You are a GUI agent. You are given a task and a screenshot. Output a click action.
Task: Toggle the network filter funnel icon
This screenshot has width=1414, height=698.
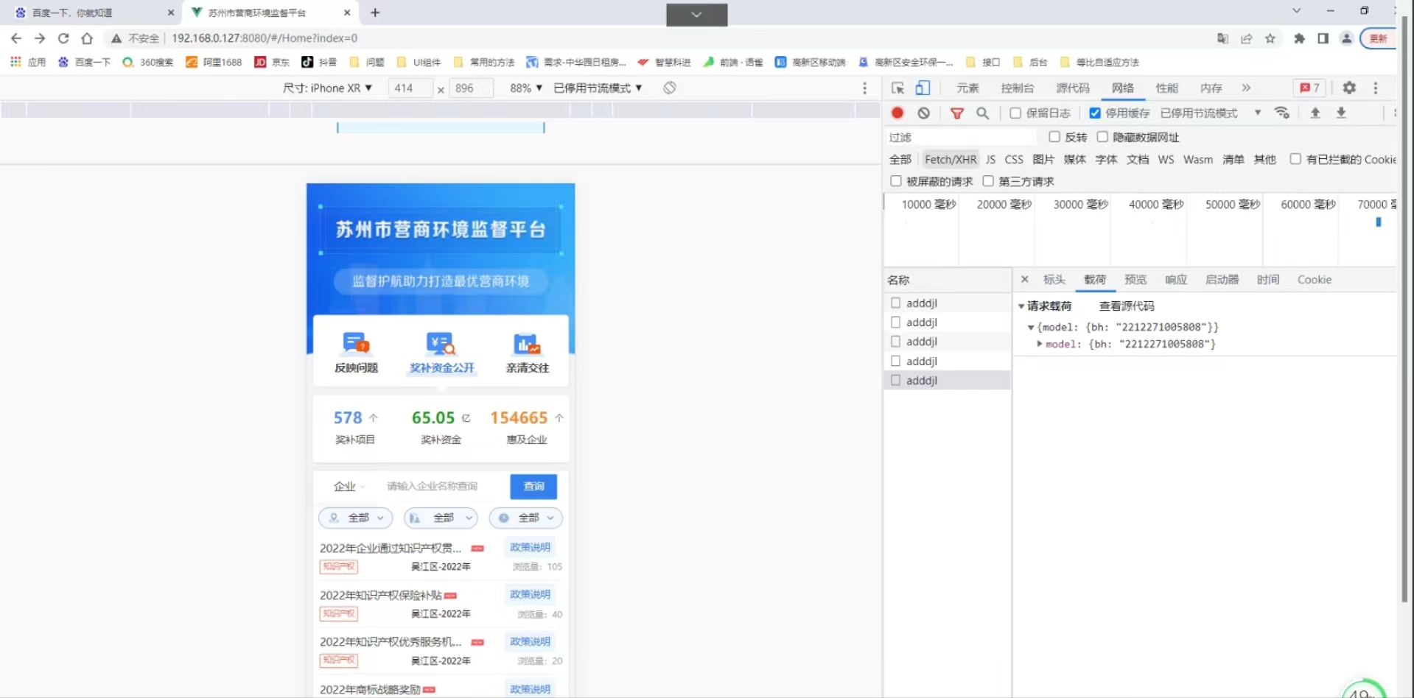(x=956, y=113)
